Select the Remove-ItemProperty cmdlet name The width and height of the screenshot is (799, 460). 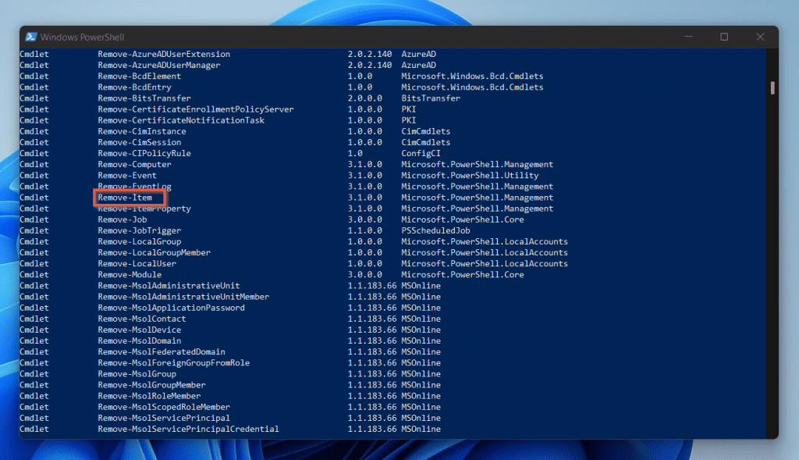pyautogui.click(x=144, y=209)
